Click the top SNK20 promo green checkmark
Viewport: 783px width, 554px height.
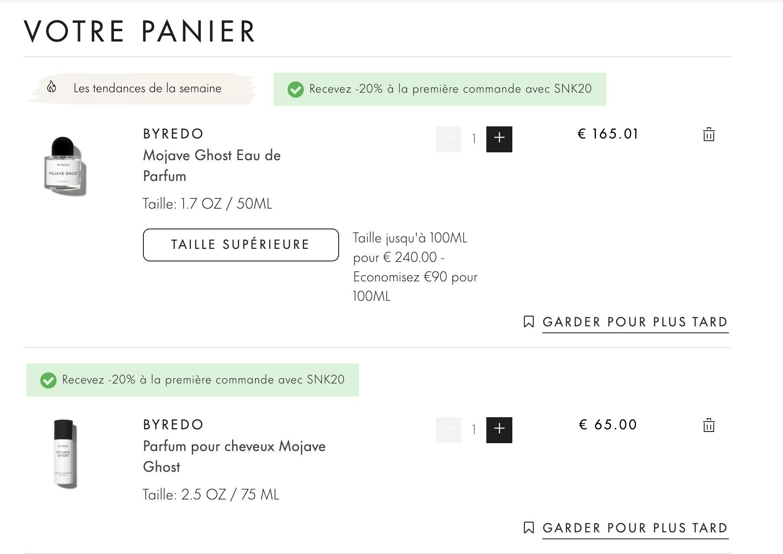[295, 90]
